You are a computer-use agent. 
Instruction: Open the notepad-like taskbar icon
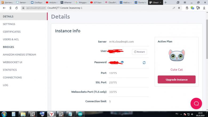click(x=70, y=114)
